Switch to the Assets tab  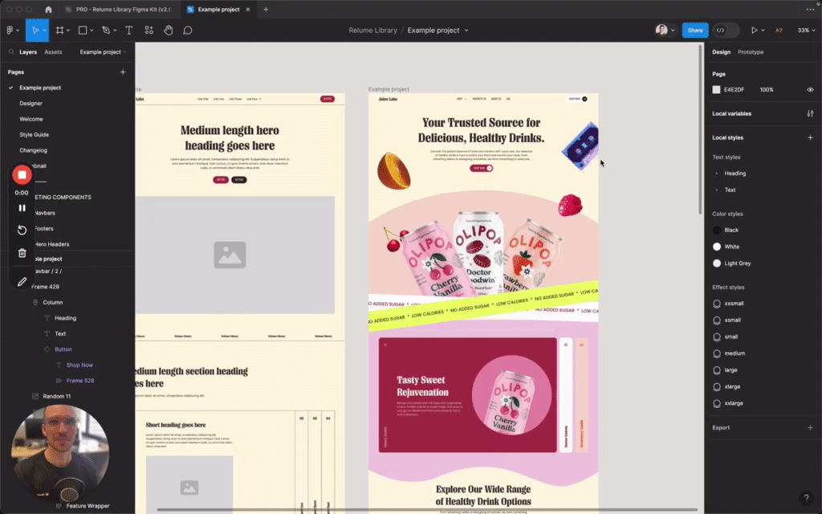pos(53,52)
